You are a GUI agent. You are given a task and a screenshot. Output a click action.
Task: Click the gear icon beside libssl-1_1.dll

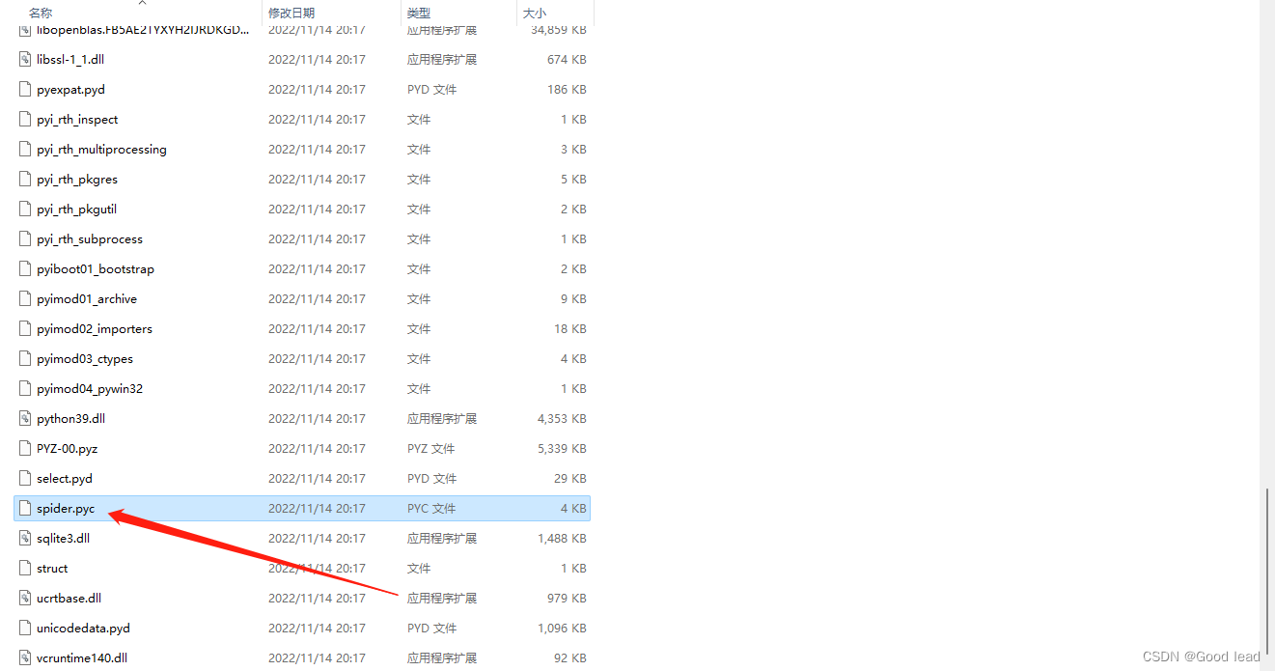coord(23,59)
